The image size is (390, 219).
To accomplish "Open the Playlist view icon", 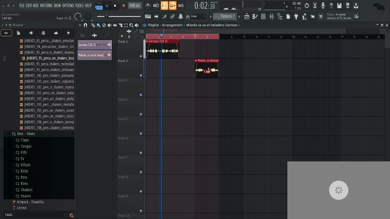I will (247, 17).
